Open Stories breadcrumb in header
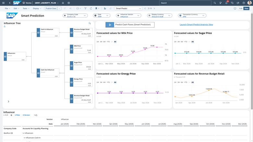This screenshot has height=142, width=253. click(x=27, y=3)
